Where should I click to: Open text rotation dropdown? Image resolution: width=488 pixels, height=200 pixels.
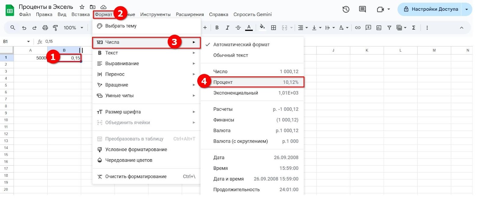point(343,28)
